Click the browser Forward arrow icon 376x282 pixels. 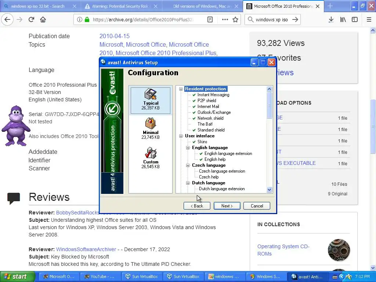19,20
